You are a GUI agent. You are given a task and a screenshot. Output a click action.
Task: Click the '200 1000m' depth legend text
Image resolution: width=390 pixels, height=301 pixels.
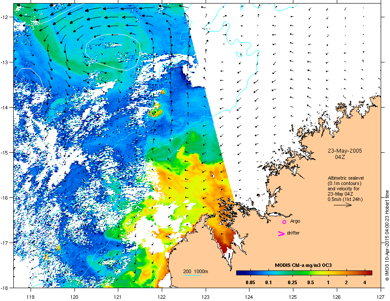pyautogui.click(x=195, y=271)
